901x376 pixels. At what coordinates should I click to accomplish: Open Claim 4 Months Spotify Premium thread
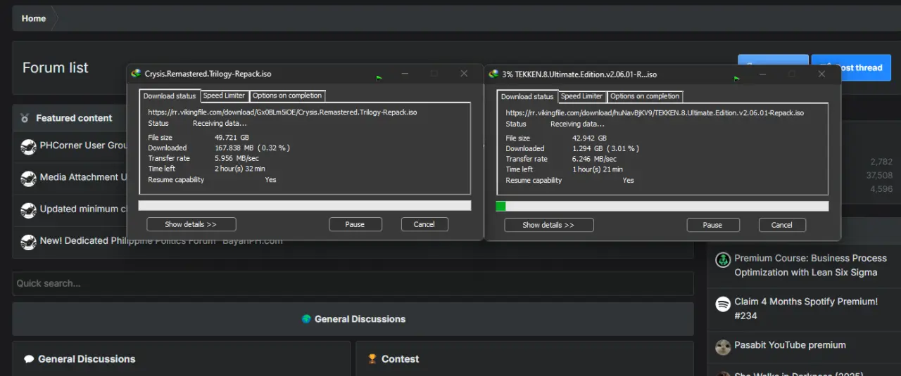pyautogui.click(x=806, y=309)
